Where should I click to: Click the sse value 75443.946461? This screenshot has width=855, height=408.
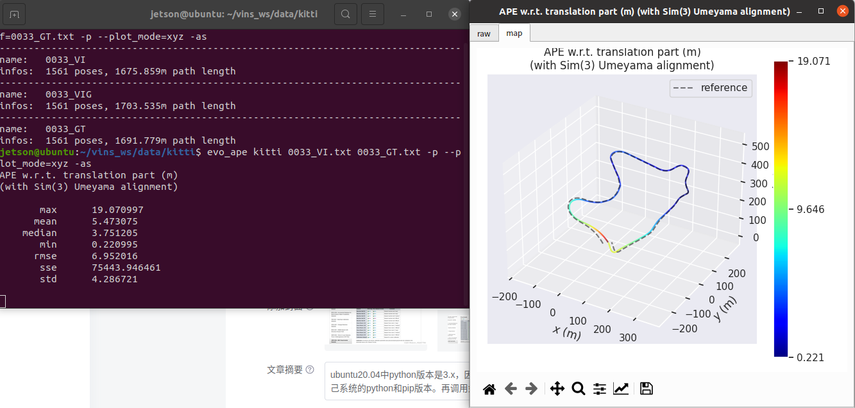(126, 268)
